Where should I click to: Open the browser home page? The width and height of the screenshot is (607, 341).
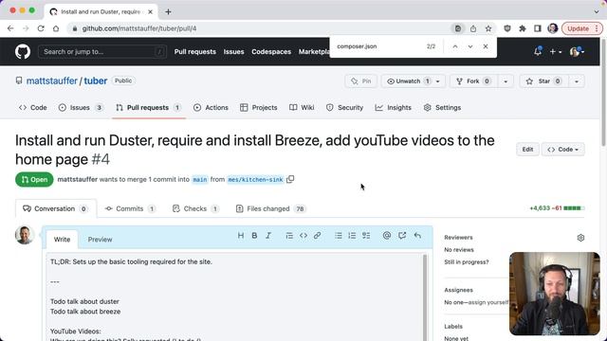click(x=56, y=28)
